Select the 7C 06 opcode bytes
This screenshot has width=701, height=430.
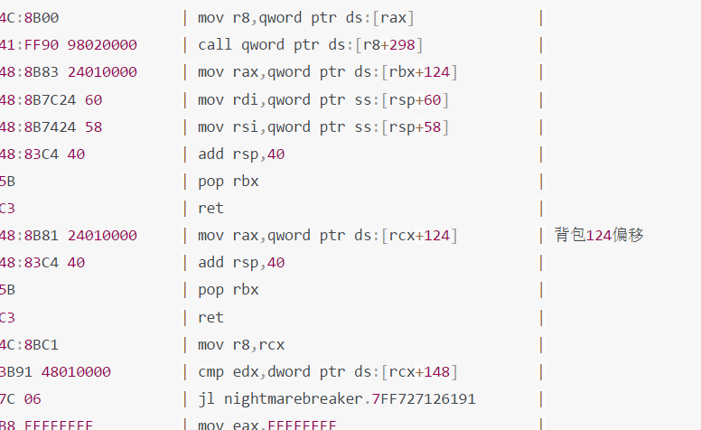[21, 399]
